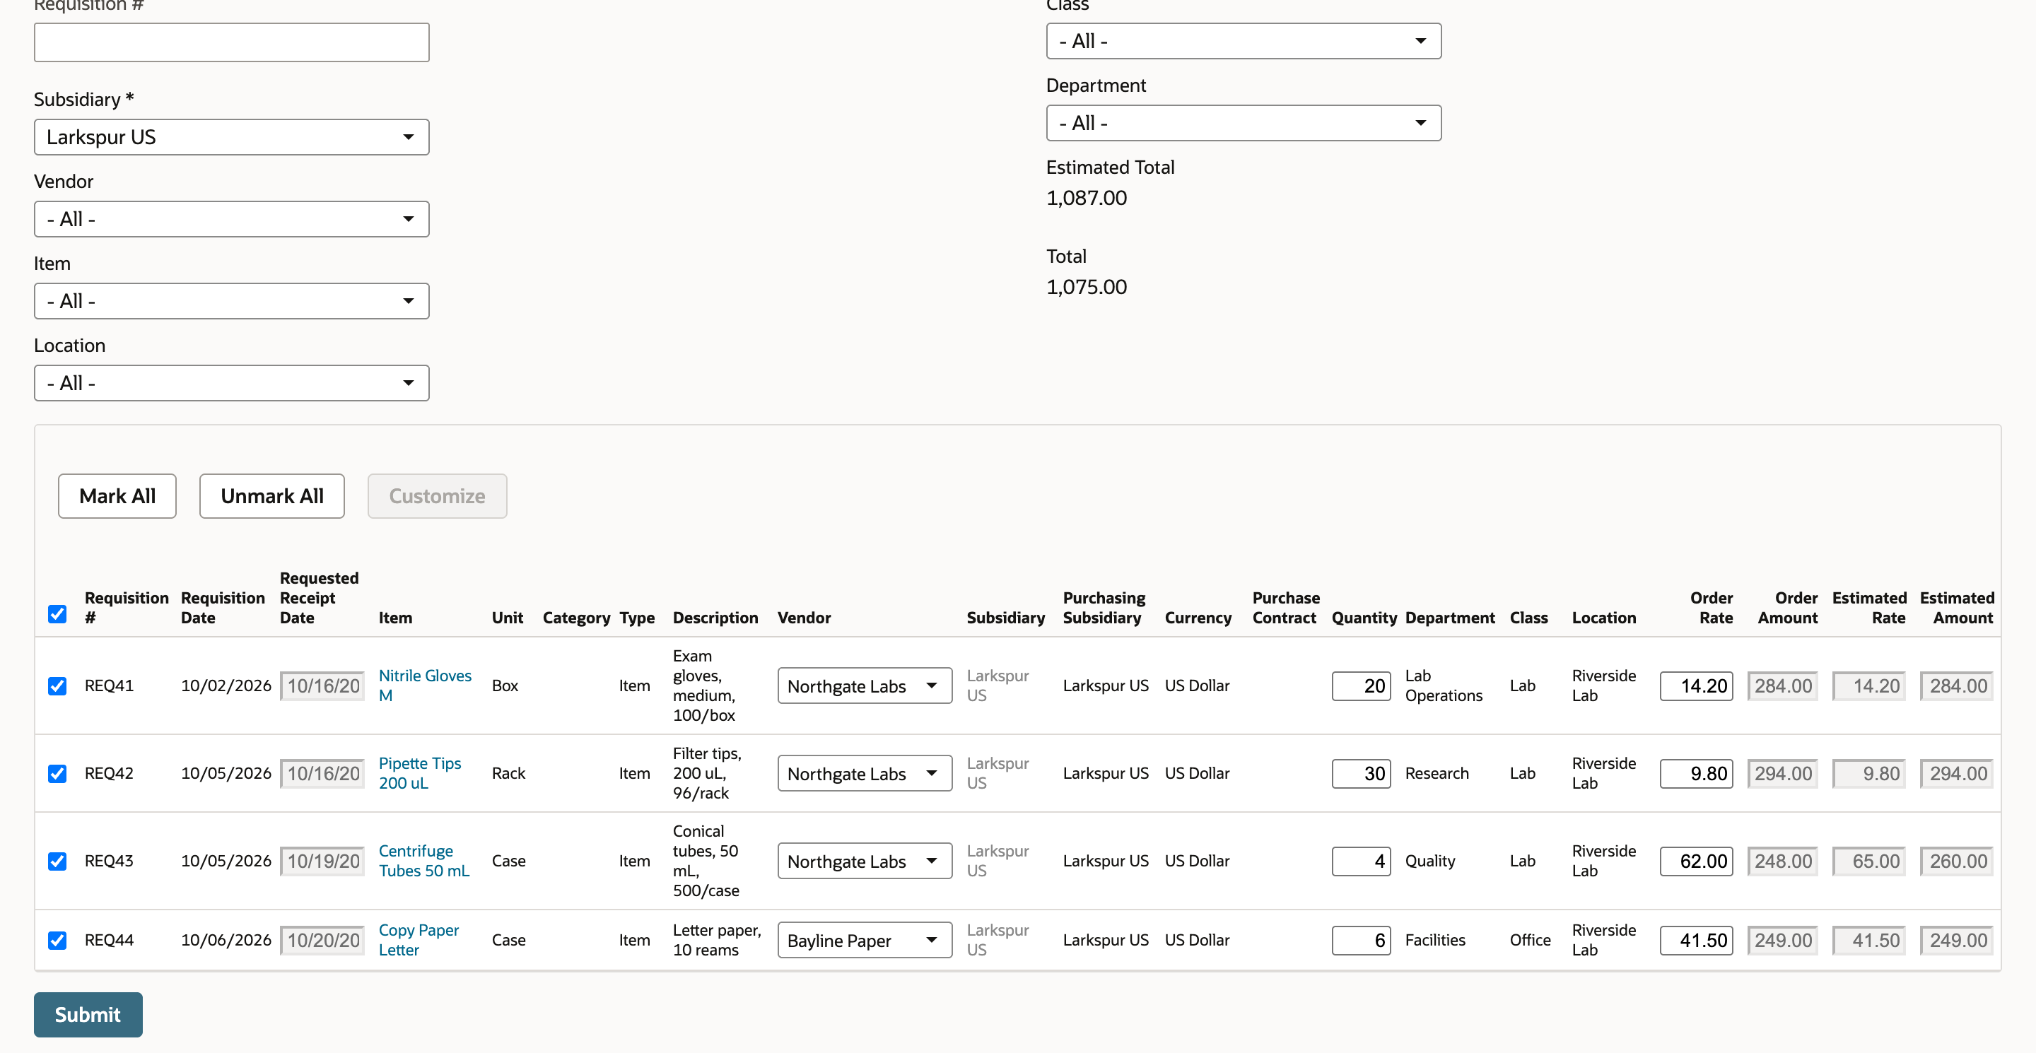Click the receipt date field 10/20/20
This screenshot has width=2036, height=1053.
click(x=322, y=940)
